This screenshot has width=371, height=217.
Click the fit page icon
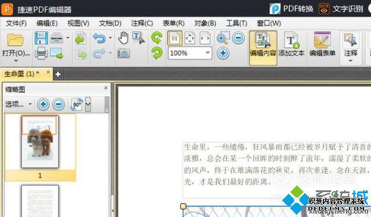(190, 38)
